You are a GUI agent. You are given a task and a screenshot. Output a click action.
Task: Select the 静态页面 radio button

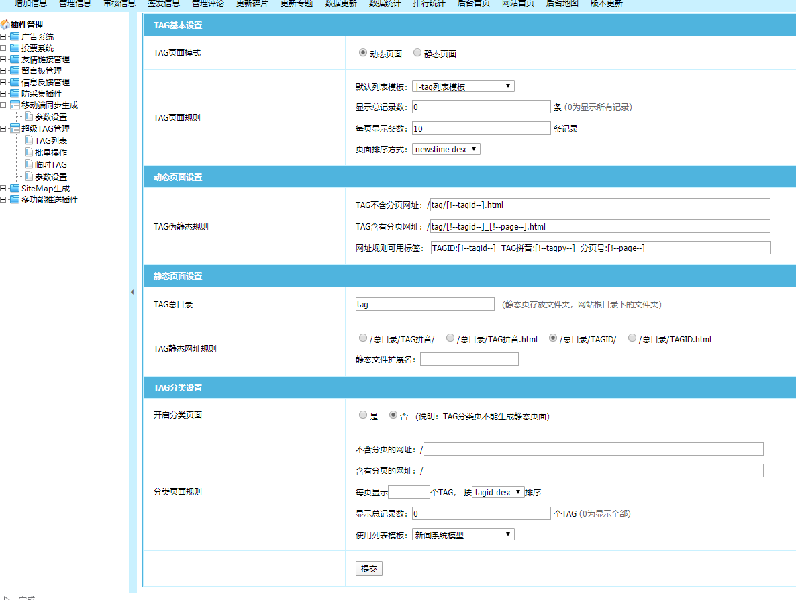coord(417,53)
